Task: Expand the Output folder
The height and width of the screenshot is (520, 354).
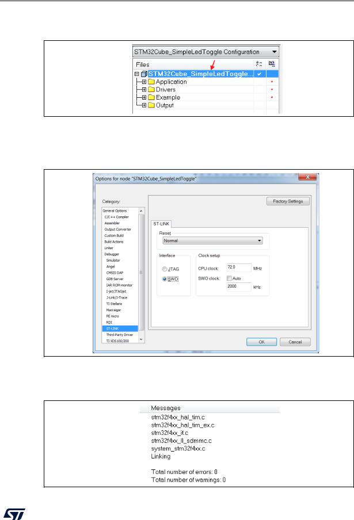Action: click(144, 105)
